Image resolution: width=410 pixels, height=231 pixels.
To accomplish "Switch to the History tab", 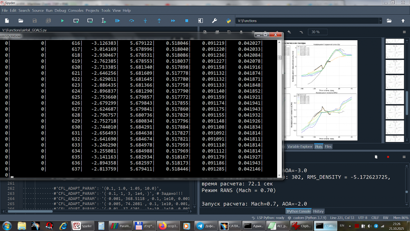I will (319, 211).
